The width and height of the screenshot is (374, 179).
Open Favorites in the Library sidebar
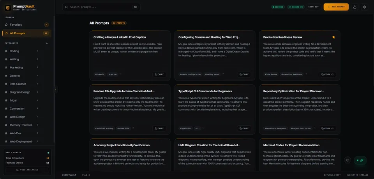tap(27, 25)
